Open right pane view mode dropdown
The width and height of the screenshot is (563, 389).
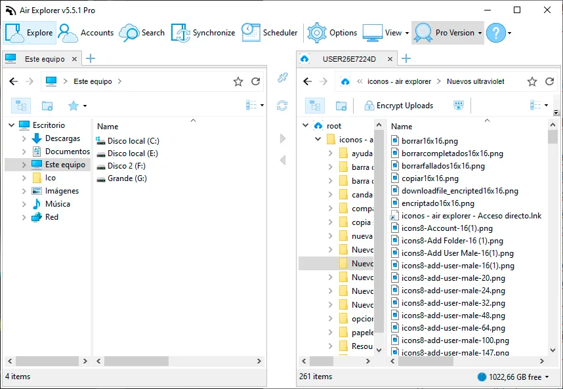click(539, 105)
